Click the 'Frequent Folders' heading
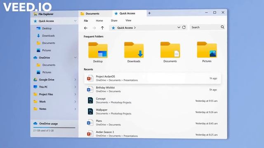Viewport: 264px width, 148px height. [94, 37]
